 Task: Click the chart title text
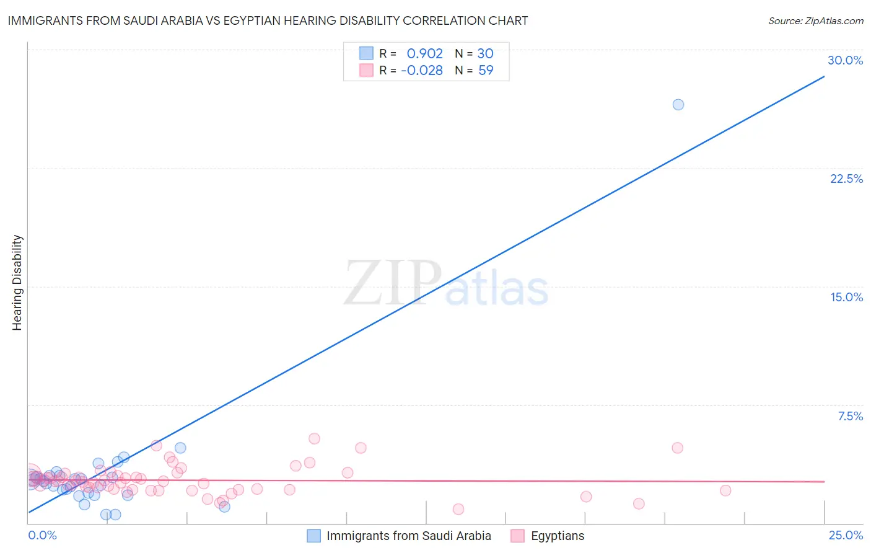click(x=268, y=20)
